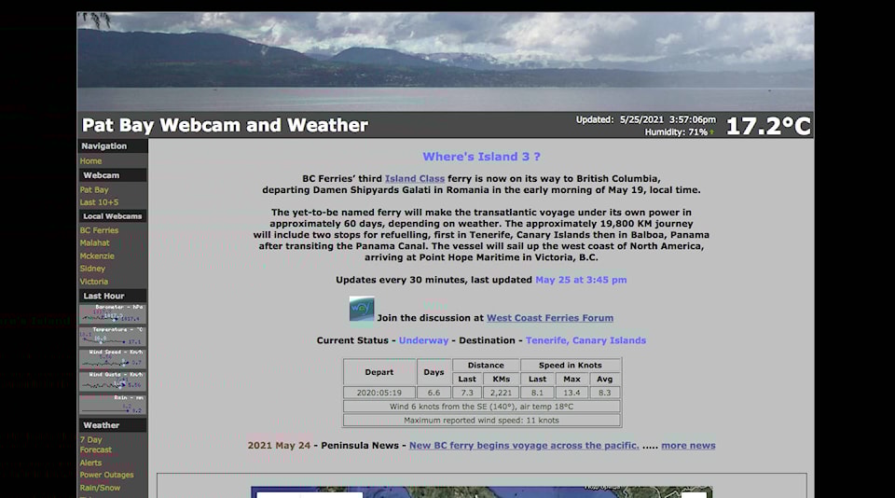Select the Underway status text
Screen dimensions: 895x498
pyautogui.click(x=423, y=340)
